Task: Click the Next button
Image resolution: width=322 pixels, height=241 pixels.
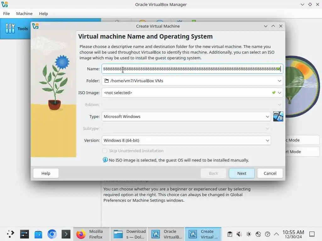Action: pos(242,173)
